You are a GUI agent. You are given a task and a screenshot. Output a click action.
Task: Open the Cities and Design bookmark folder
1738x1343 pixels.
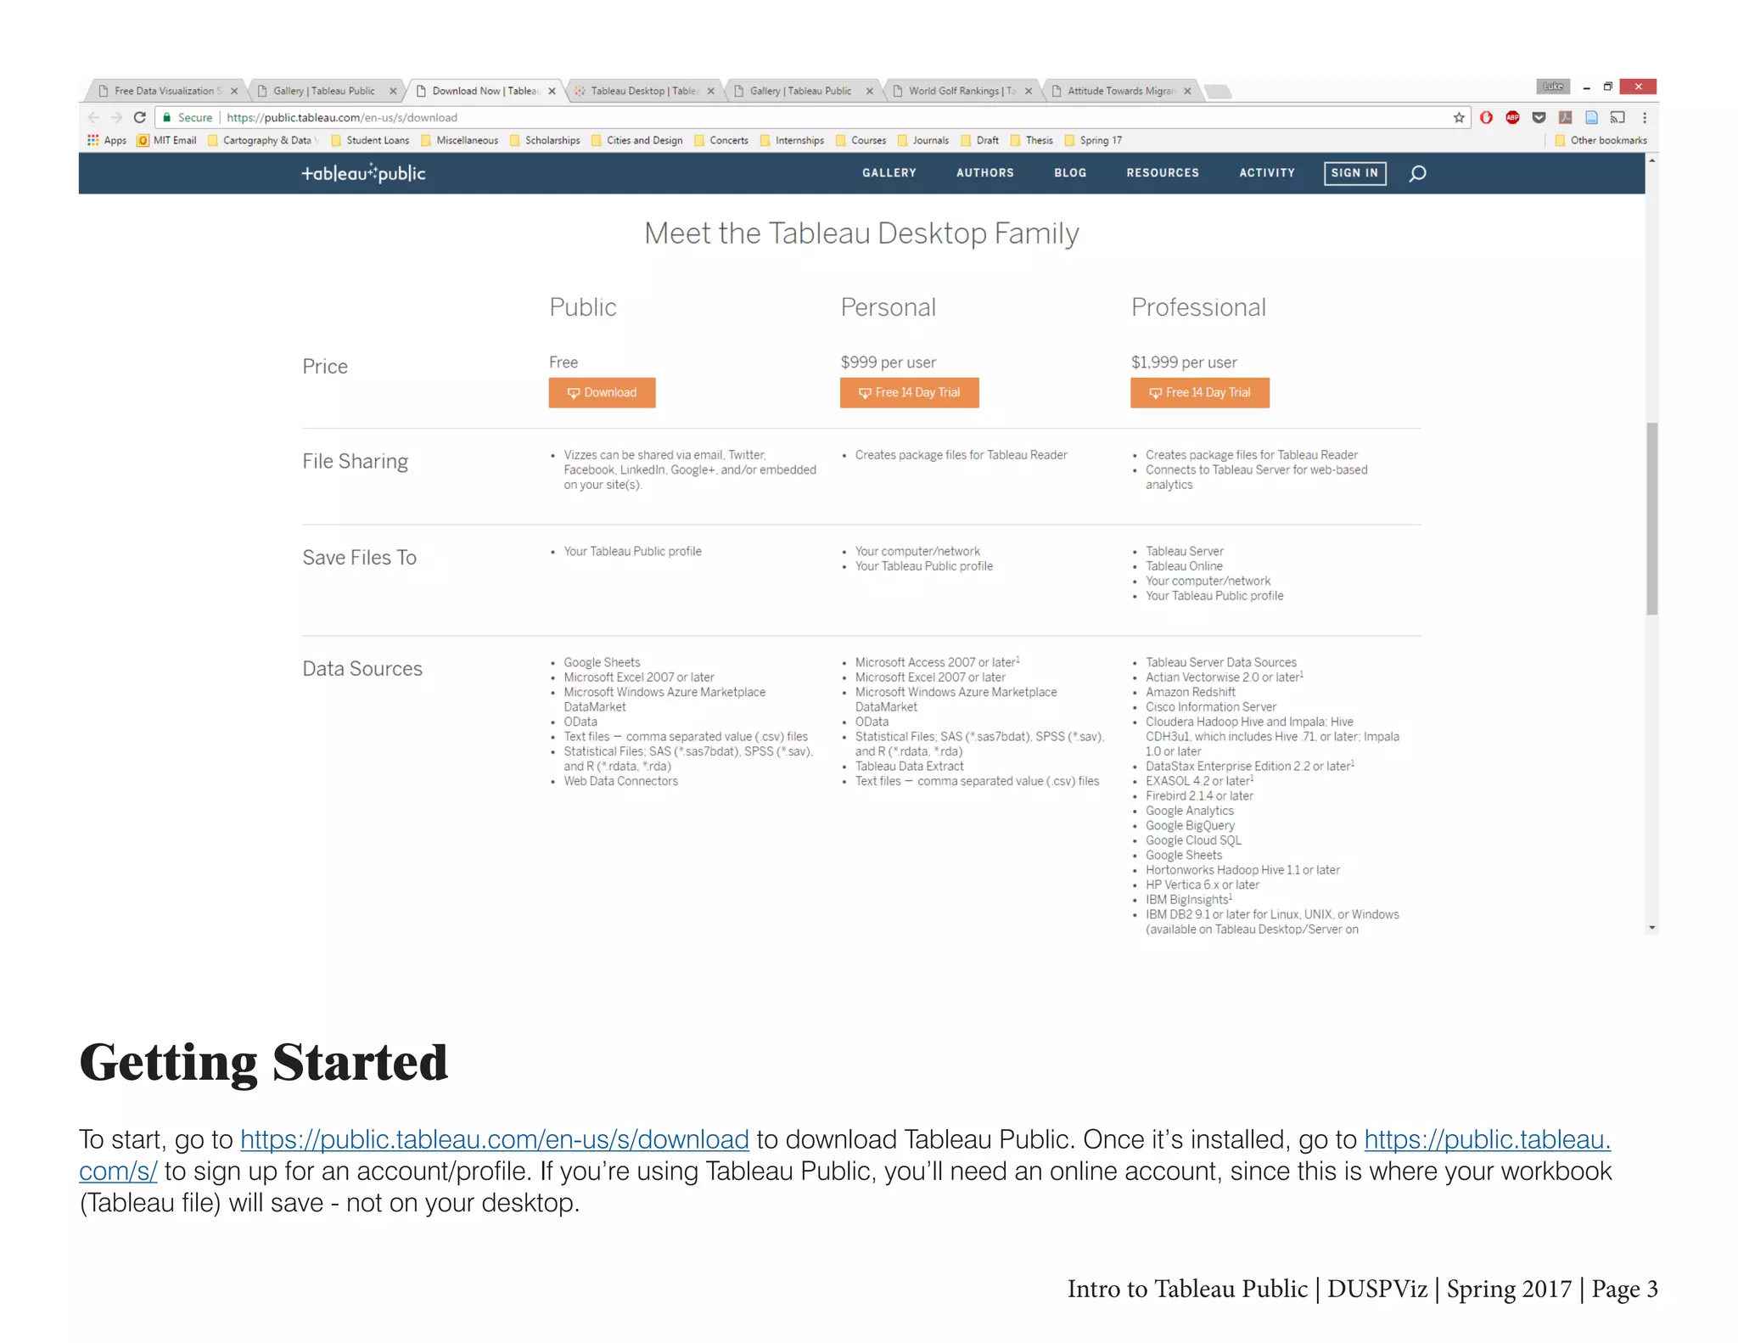636,140
